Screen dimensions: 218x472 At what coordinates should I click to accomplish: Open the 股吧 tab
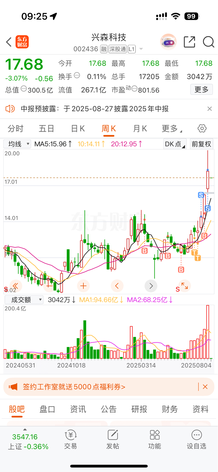17,409
